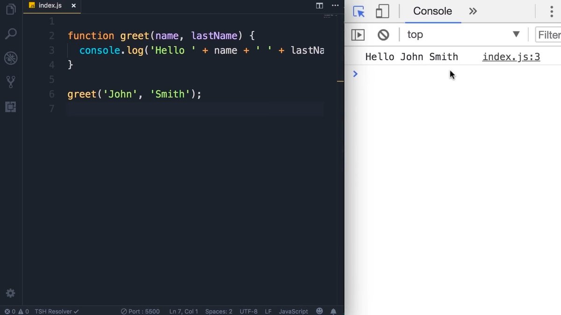Select the Console tab in DevTools
The height and width of the screenshot is (315, 561).
[432, 11]
